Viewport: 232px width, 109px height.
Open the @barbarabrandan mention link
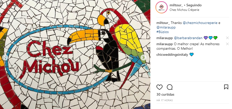pyautogui.click(x=188, y=38)
